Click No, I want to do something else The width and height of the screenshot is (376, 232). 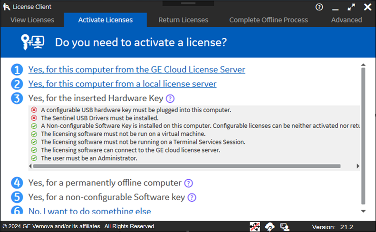point(90,211)
